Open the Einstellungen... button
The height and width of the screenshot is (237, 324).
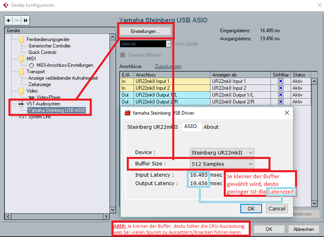145,31
